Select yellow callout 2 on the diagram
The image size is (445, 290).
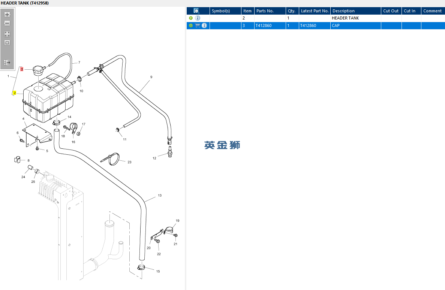(x=15, y=93)
